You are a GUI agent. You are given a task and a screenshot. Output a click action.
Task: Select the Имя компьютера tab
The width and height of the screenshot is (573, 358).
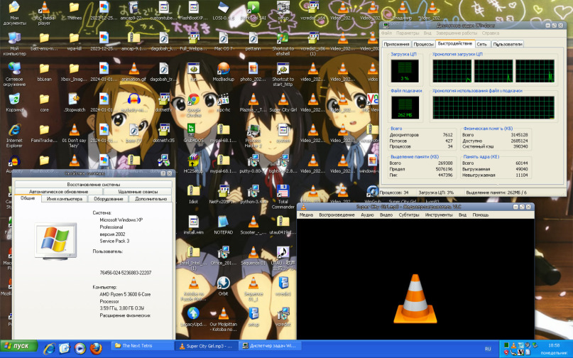click(64, 199)
